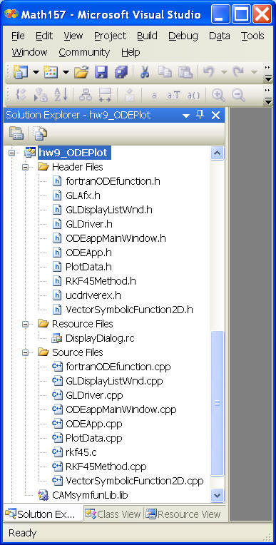Select RKF45Method.h header file
This screenshot has width=276, height=545.
(101, 281)
